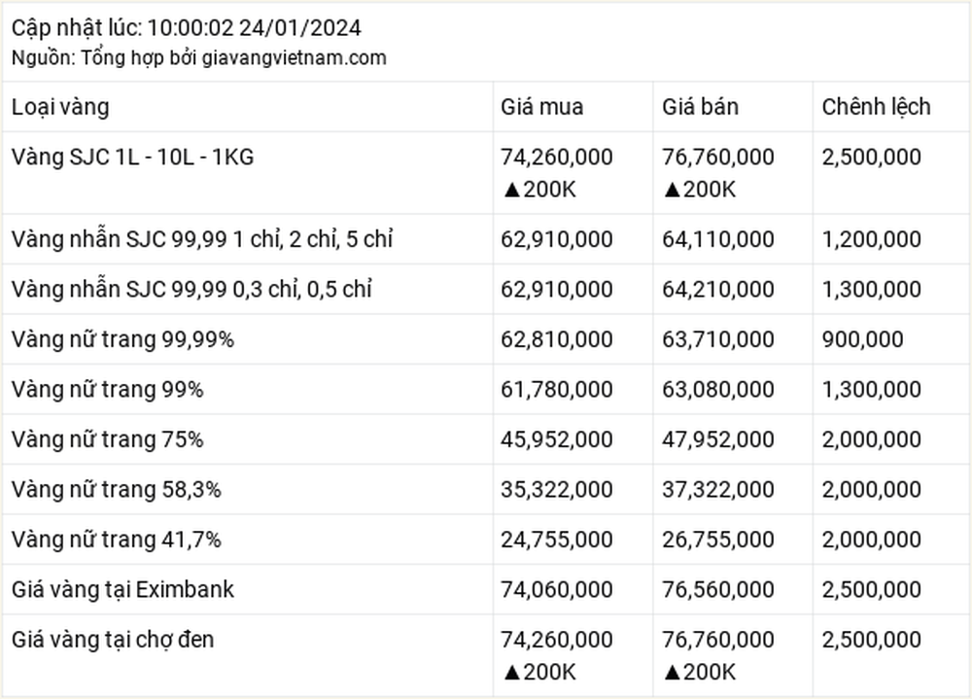This screenshot has width=972, height=699.
Task: Click the Giá bán column header
Action: coord(700,107)
